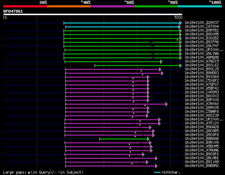
Task: Click the yellow query-gap symbol in the bottom legend
Action: coord(29,173)
